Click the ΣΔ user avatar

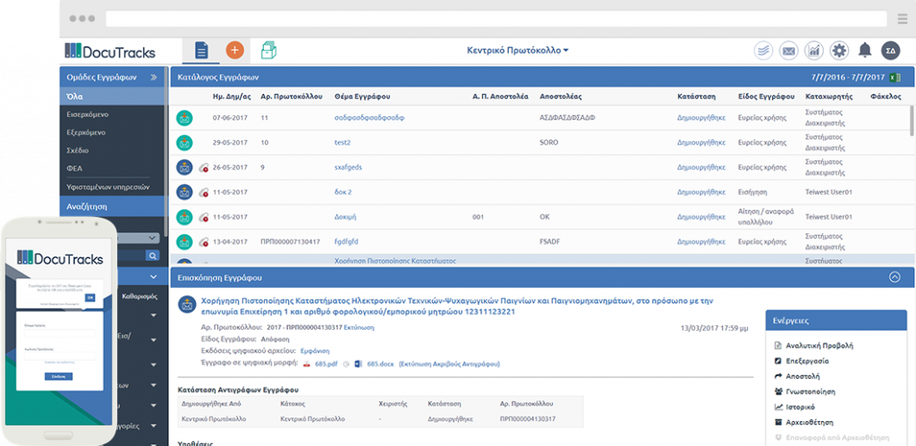(891, 51)
